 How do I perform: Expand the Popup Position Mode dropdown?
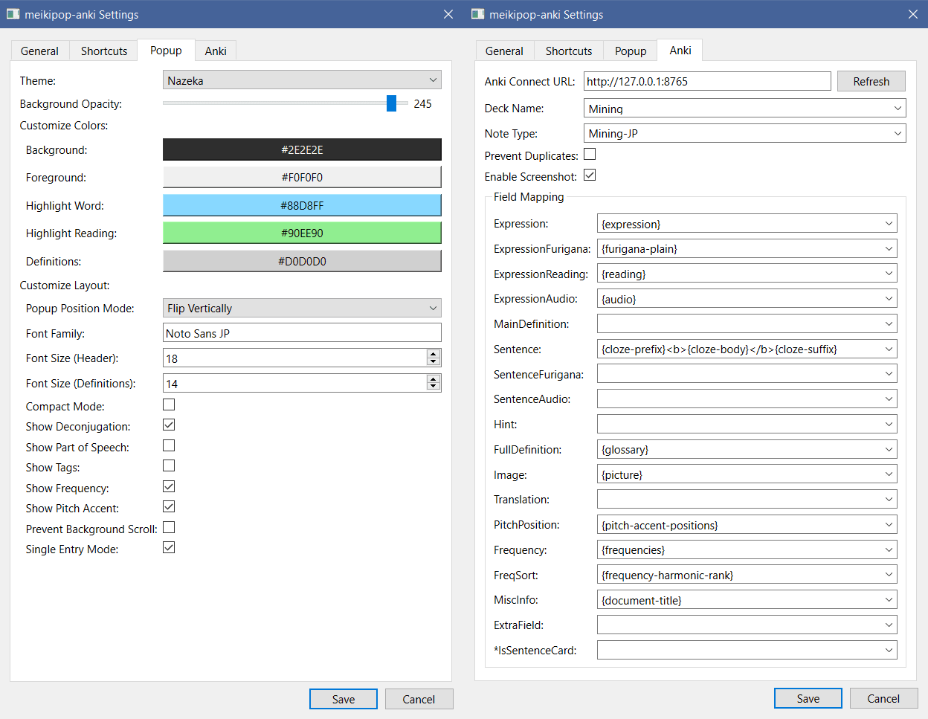click(x=302, y=308)
